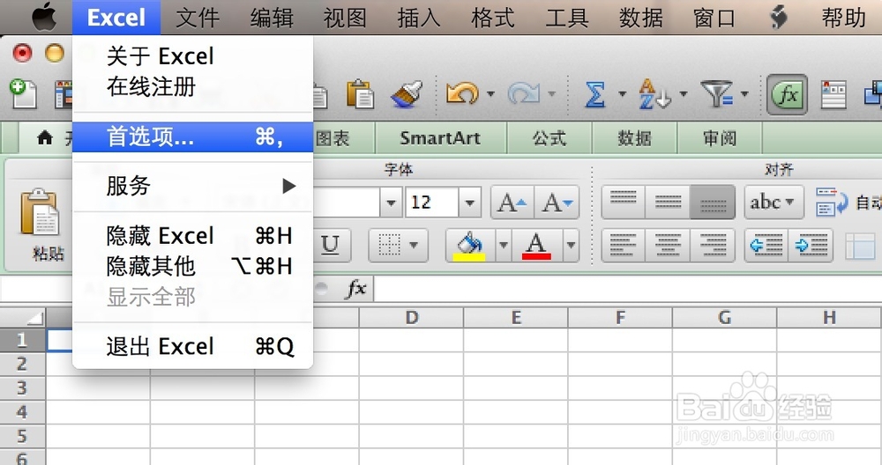This screenshot has height=465, width=882.
Task: Click the Sort A-Z icon
Action: 654,93
